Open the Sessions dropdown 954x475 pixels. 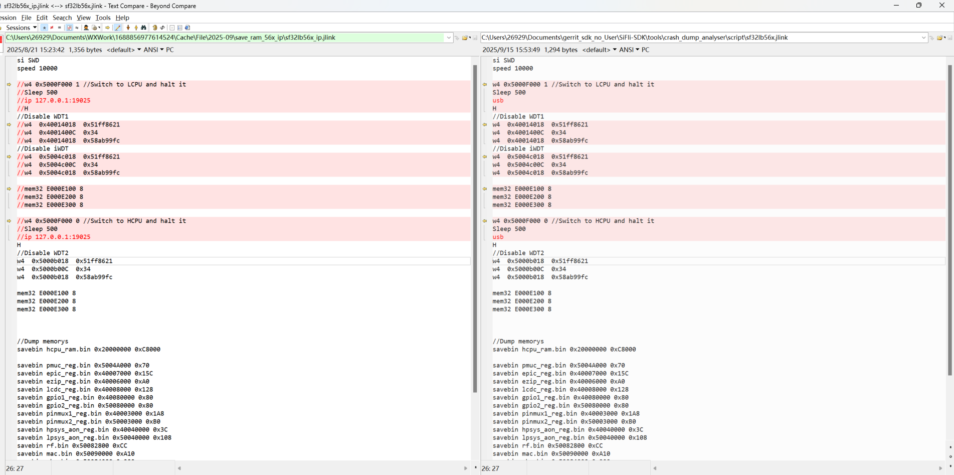pyautogui.click(x=21, y=28)
